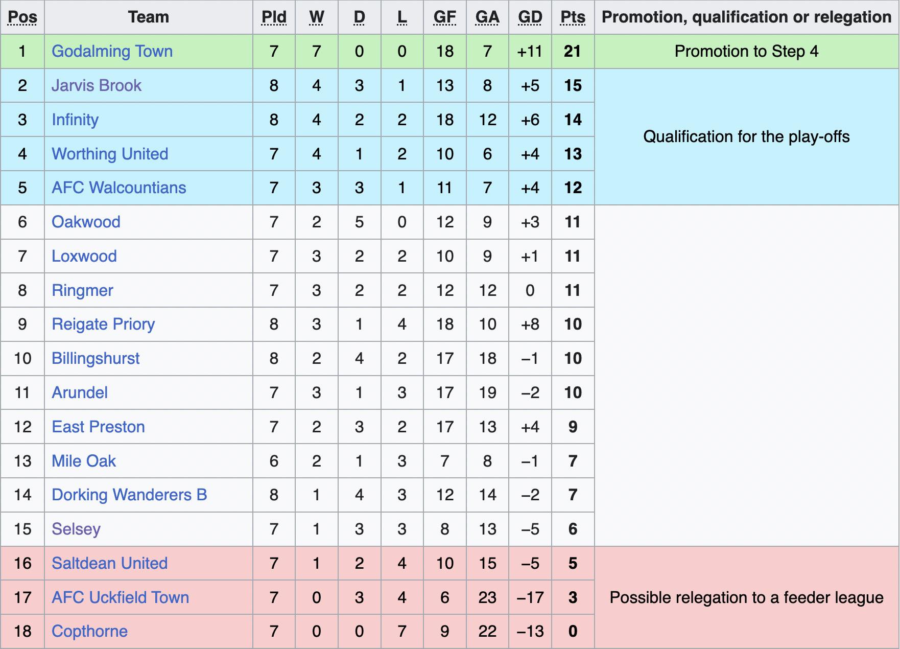The image size is (900, 649).
Task: Follow the East Preston link
Action: click(x=98, y=427)
